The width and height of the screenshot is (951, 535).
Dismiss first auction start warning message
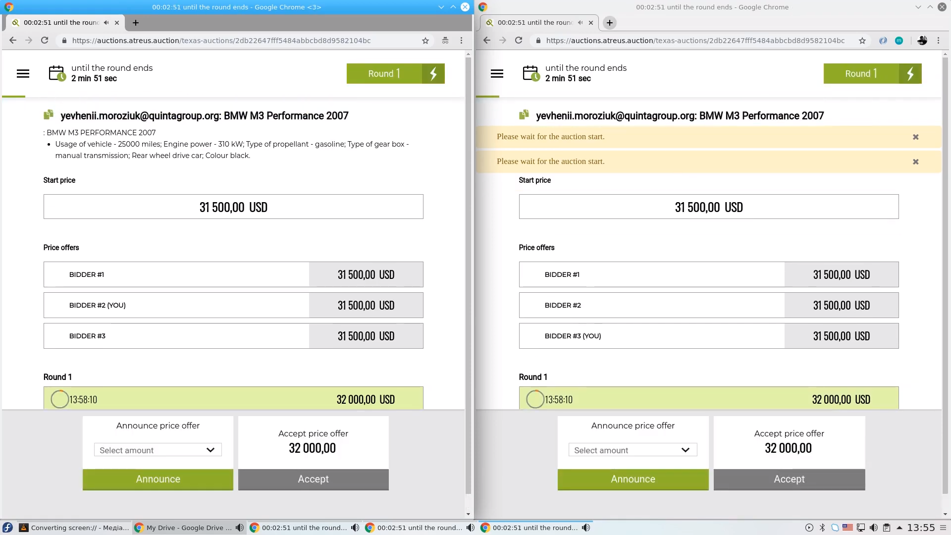pos(915,137)
